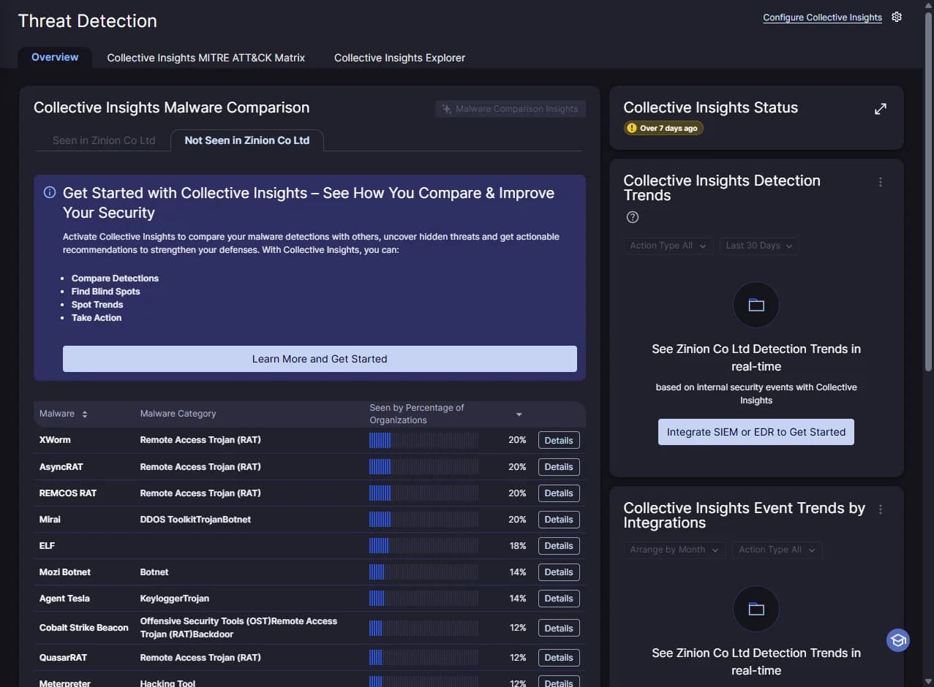
Task: Open Collective Insights MITRE ATT&CK Matrix tab
Action: point(206,58)
